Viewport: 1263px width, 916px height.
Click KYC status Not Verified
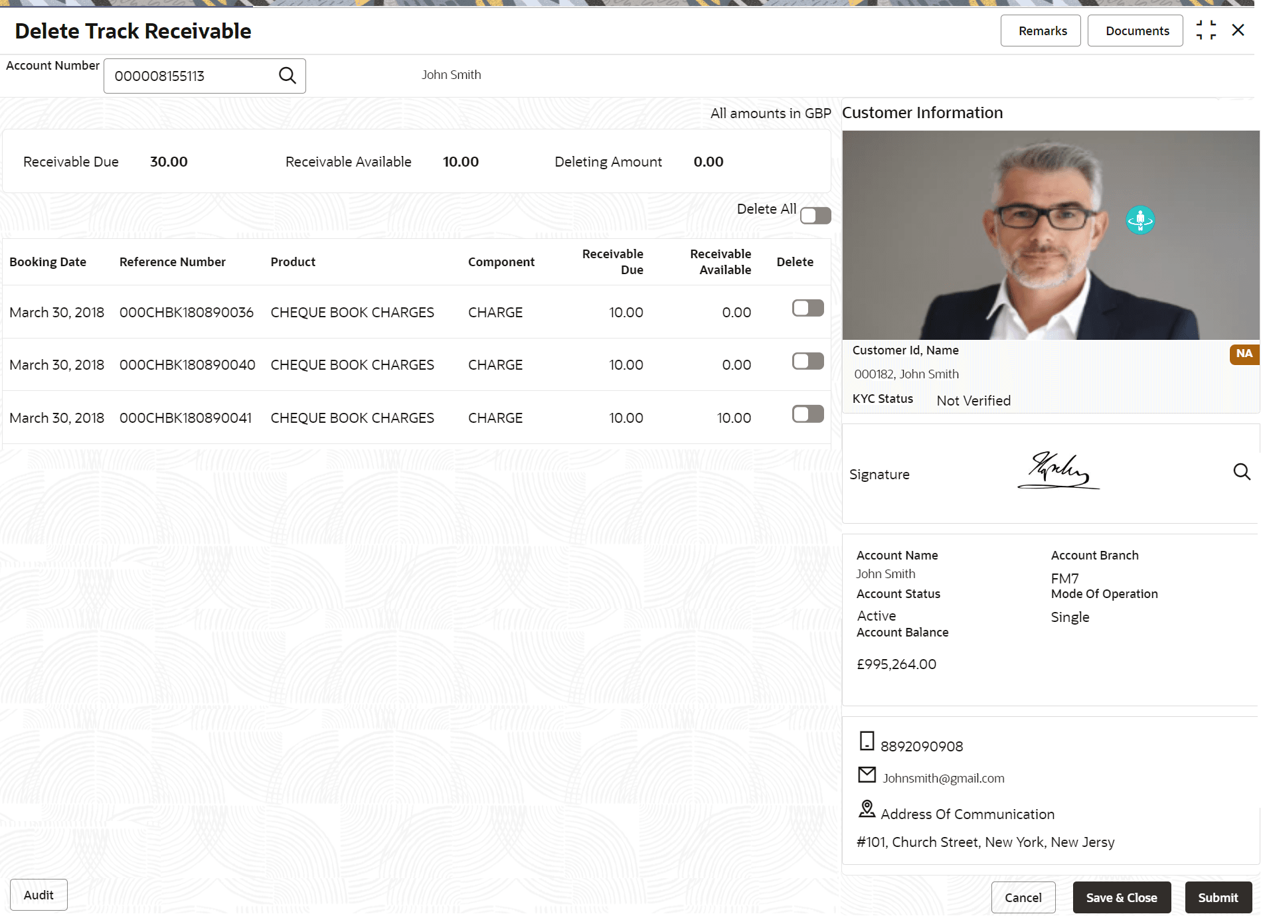pos(973,401)
